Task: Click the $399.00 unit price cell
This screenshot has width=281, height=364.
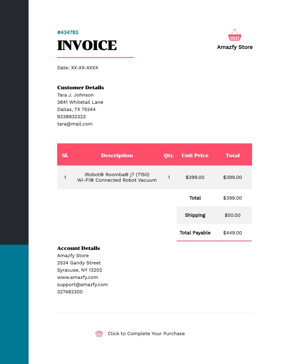Action: (x=195, y=178)
